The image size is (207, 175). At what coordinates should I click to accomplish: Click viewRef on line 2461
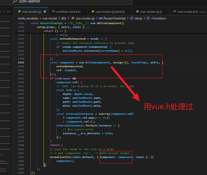coord(70,70)
